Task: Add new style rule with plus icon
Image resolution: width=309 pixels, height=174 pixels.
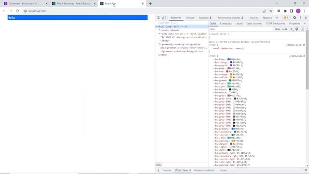Action: tap(291, 29)
